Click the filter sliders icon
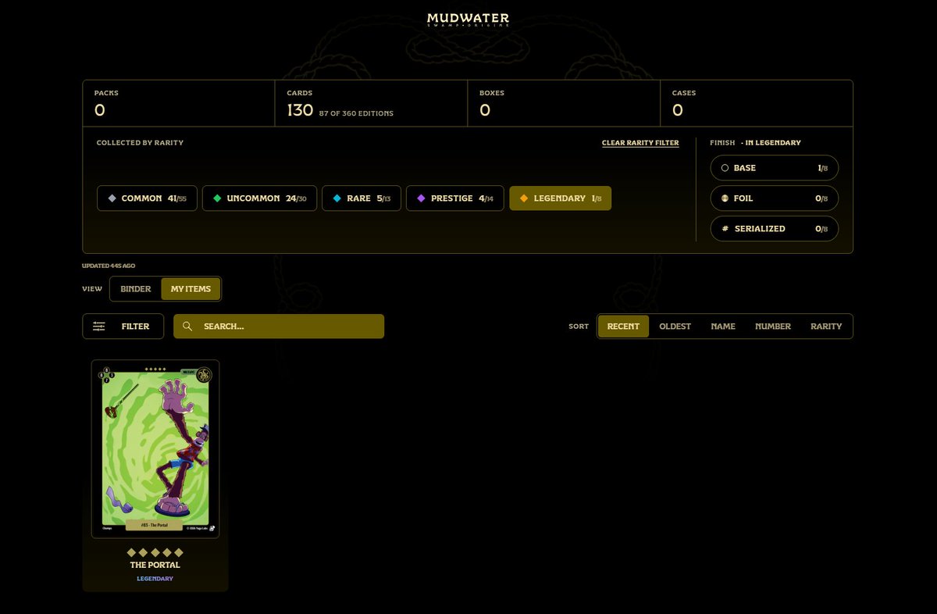This screenshot has height=614, width=937. coord(99,327)
